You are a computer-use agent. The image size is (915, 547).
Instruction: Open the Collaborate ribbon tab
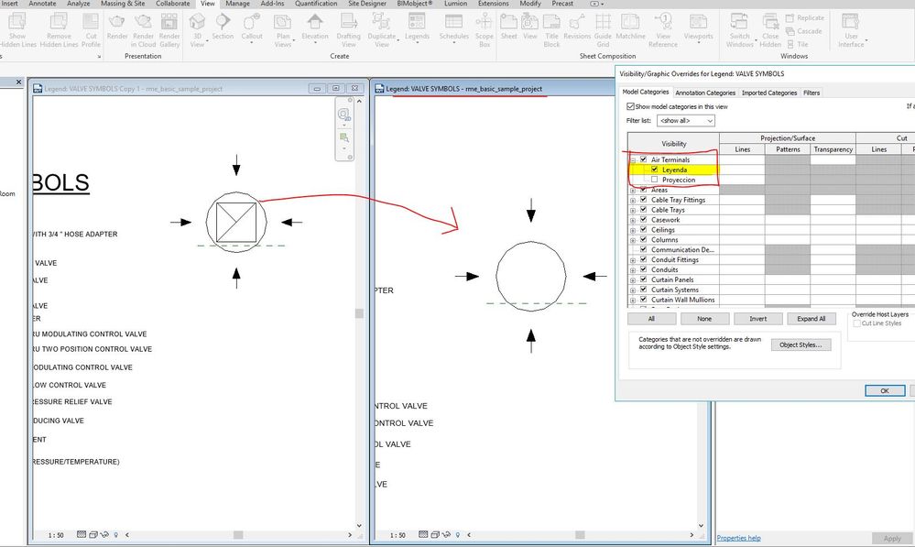click(173, 4)
